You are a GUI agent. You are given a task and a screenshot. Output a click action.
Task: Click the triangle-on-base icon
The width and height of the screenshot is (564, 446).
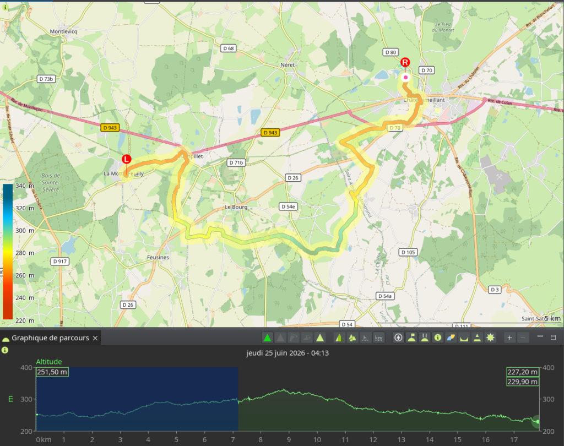point(477,338)
